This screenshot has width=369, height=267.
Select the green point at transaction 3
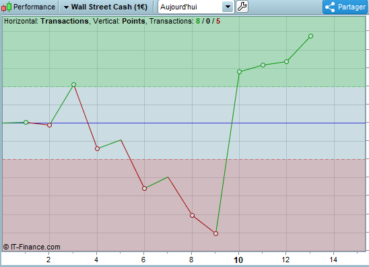click(x=73, y=84)
